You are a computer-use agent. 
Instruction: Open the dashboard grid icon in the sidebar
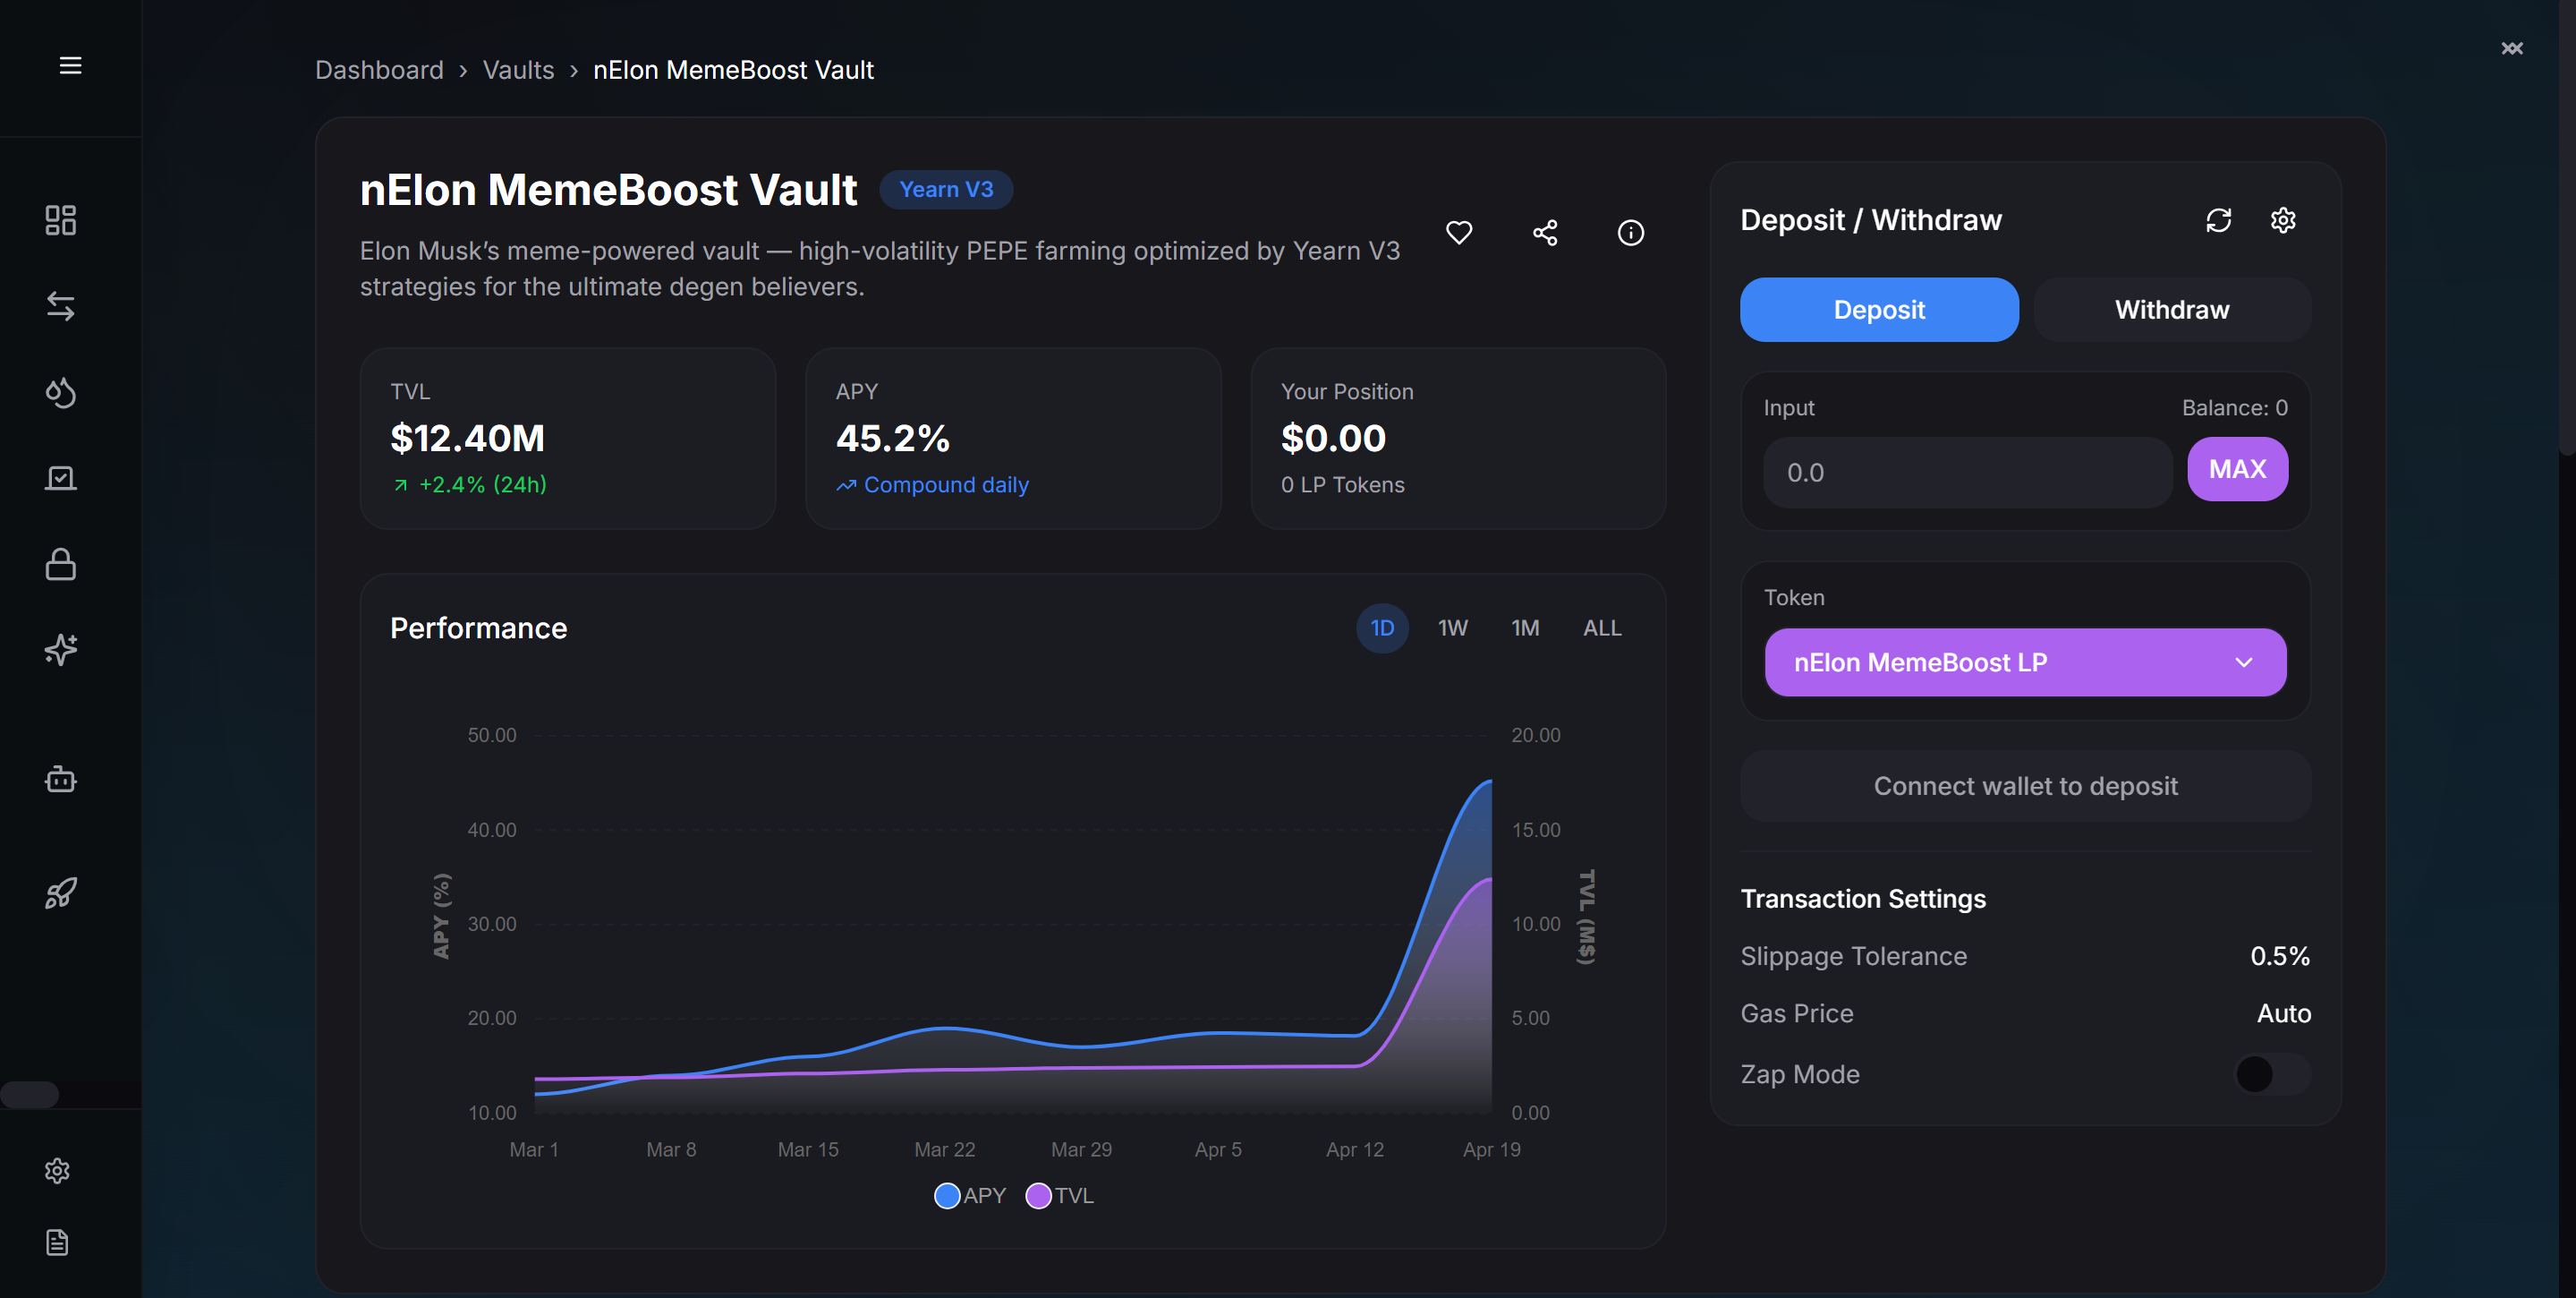pyautogui.click(x=60, y=220)
